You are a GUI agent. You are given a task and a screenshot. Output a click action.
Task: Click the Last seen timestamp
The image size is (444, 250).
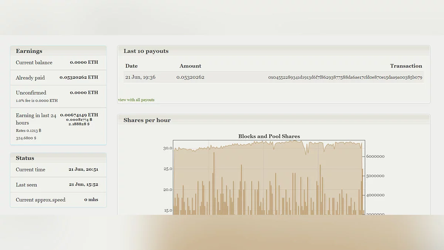[x=83, y=184]
